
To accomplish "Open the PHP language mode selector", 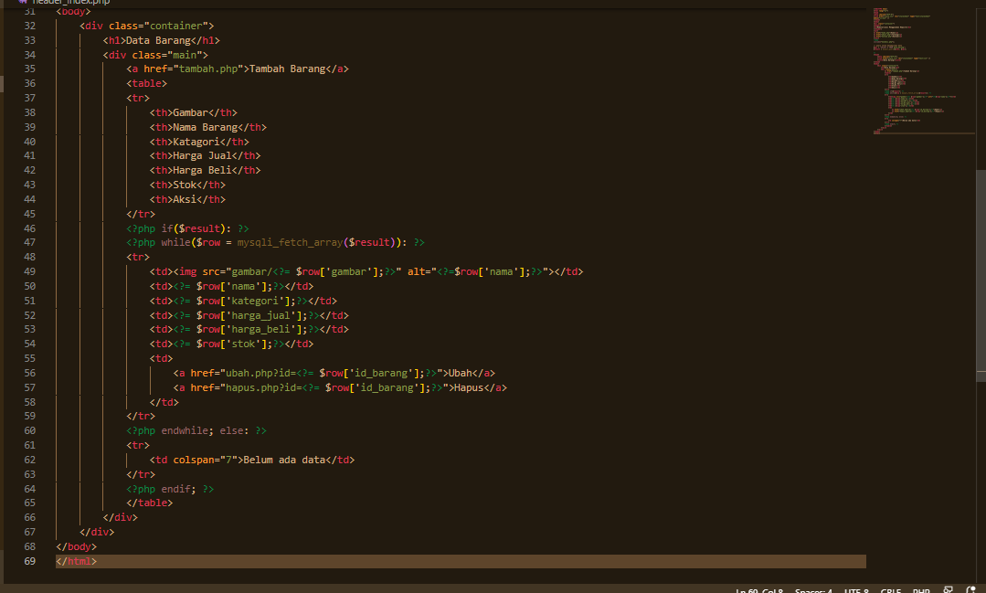I will 921,590.
